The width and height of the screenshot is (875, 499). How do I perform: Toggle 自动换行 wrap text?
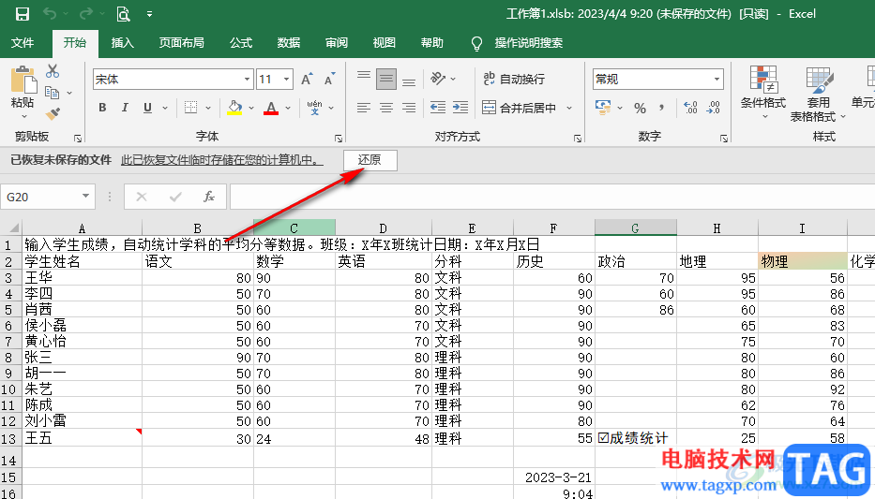[x=514, y=79]
